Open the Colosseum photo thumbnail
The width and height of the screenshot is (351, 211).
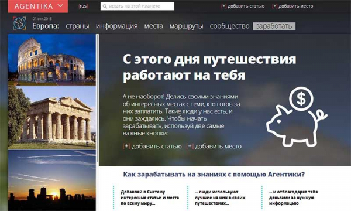[x=51, y=60]
